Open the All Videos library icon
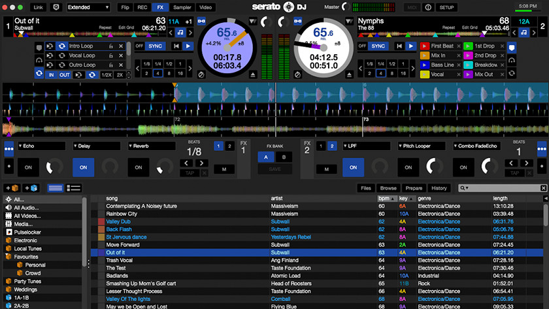Screen dimensions: 549x309 point(8,216)
